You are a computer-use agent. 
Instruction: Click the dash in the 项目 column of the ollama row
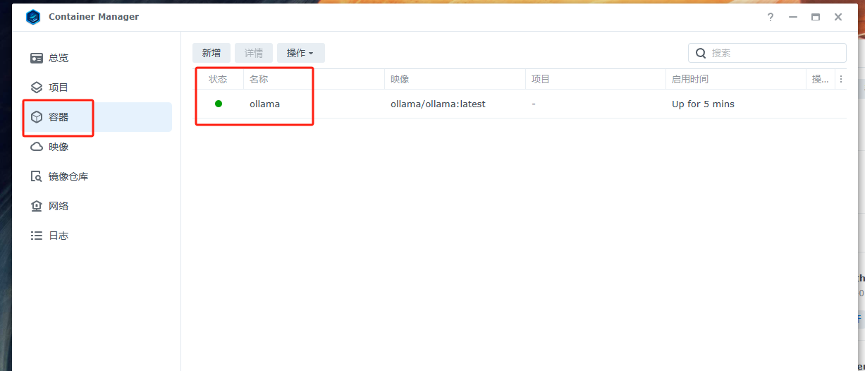pyautogui.click(x=534, y=104)
